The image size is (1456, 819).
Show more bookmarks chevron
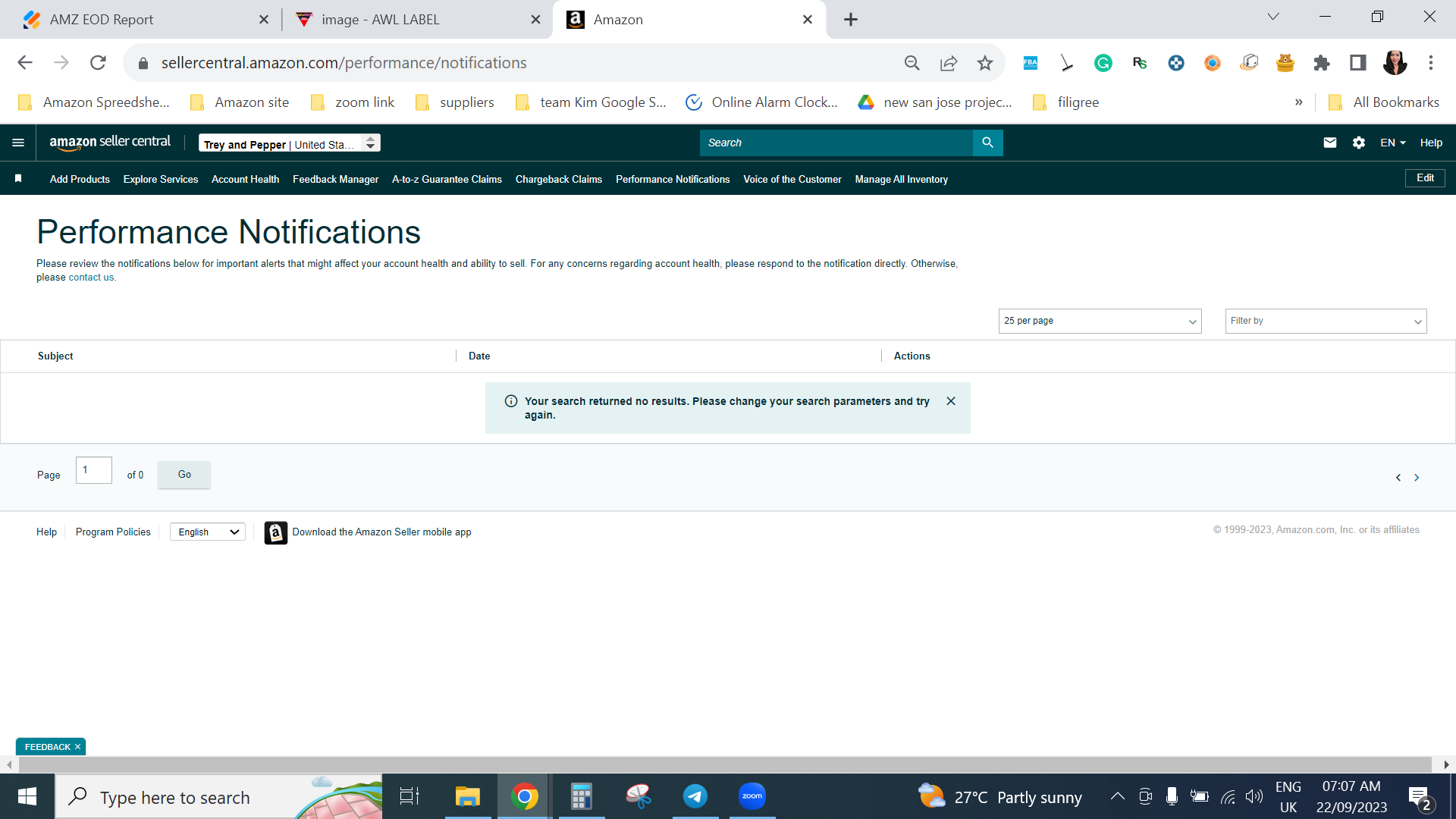[x=1299, y=102]
